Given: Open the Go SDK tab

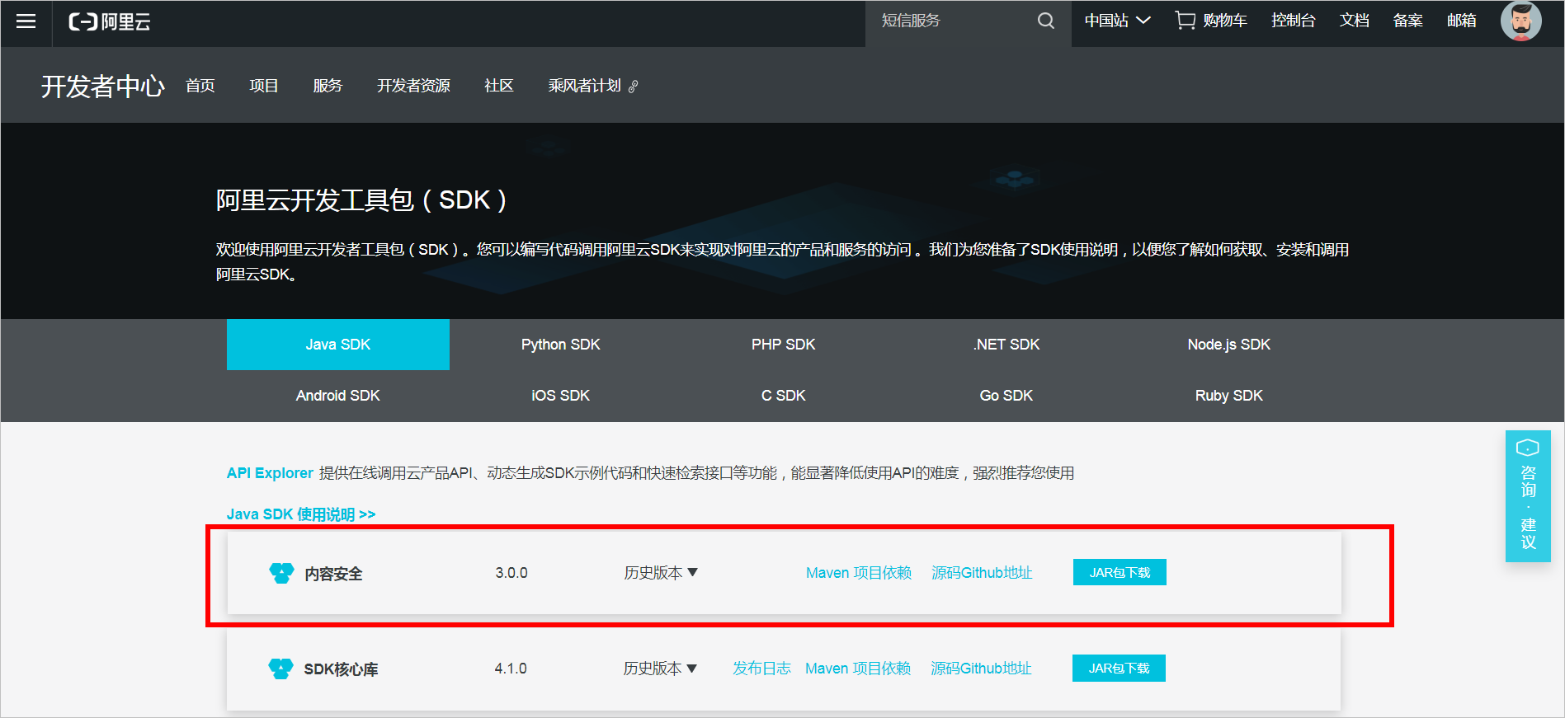Looking at the screenshot, I should [x=1006, y=396].
